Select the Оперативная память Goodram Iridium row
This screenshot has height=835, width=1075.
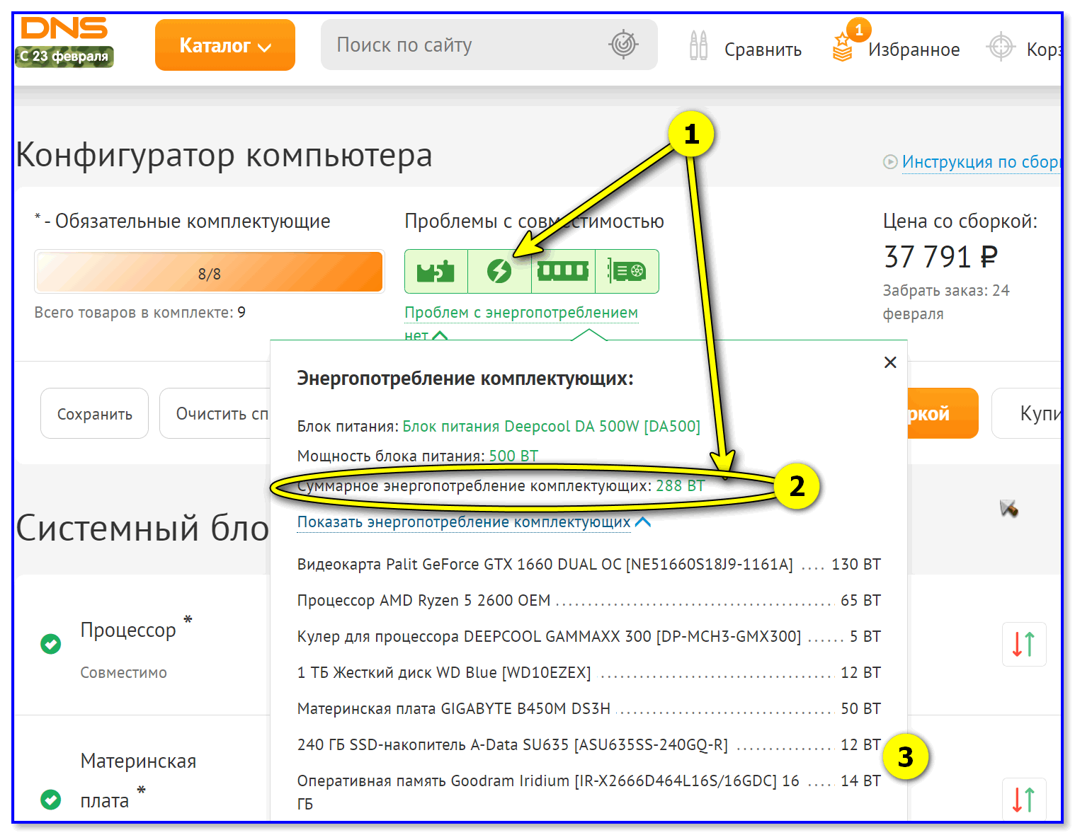click(x=588, y=791)
